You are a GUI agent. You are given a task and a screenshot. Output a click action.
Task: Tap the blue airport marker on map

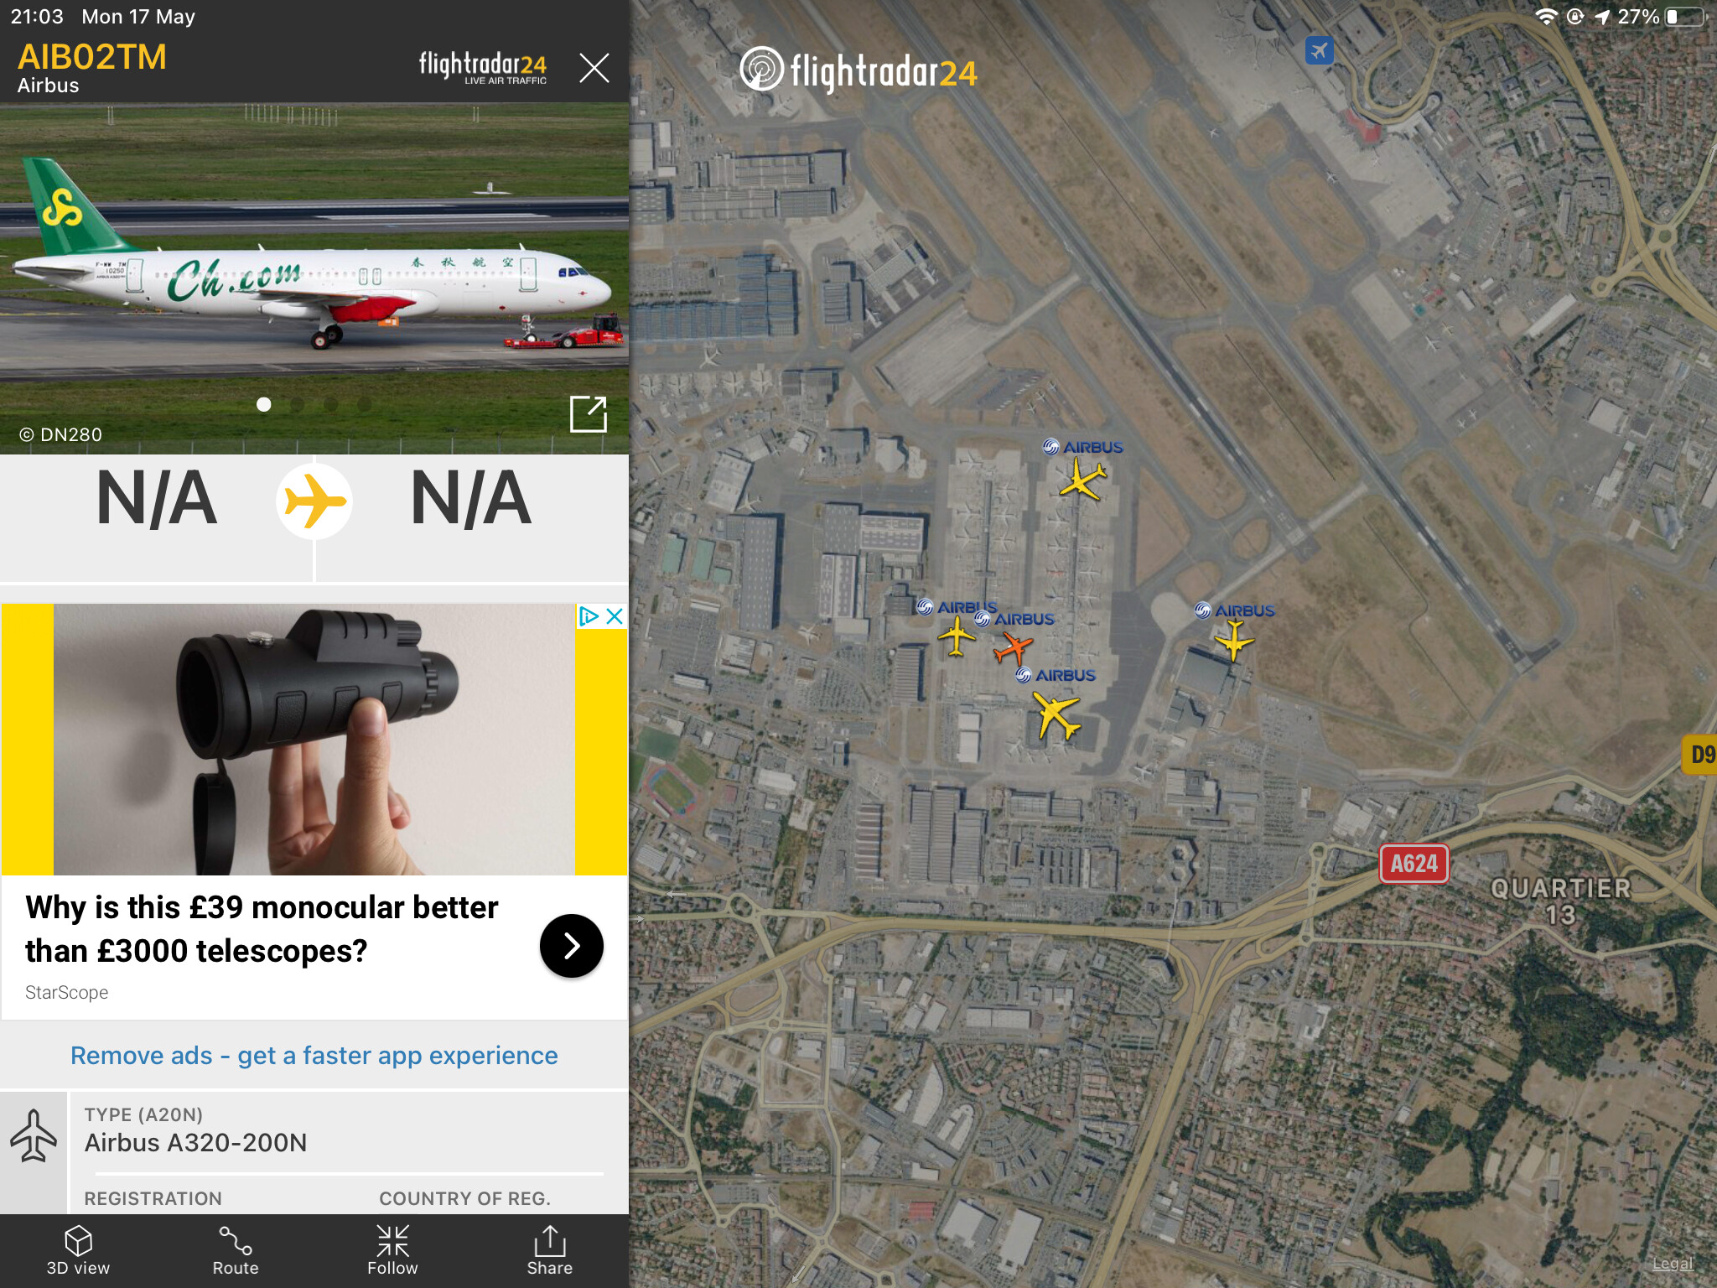[x=1320, y=50]
